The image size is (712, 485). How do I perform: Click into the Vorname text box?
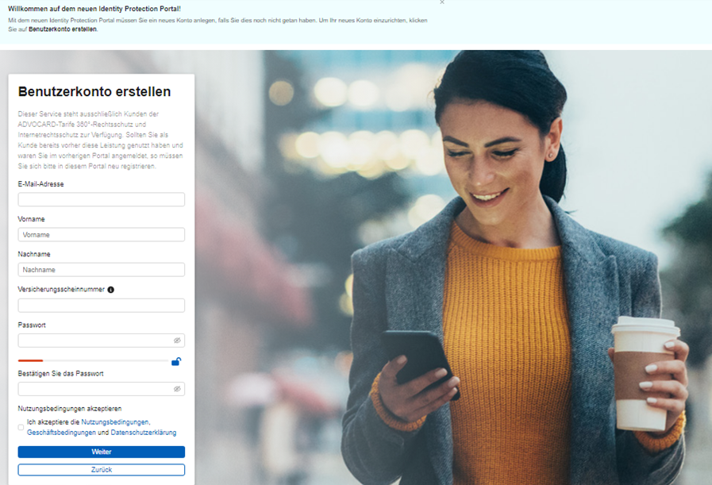[x=101, y=235]
